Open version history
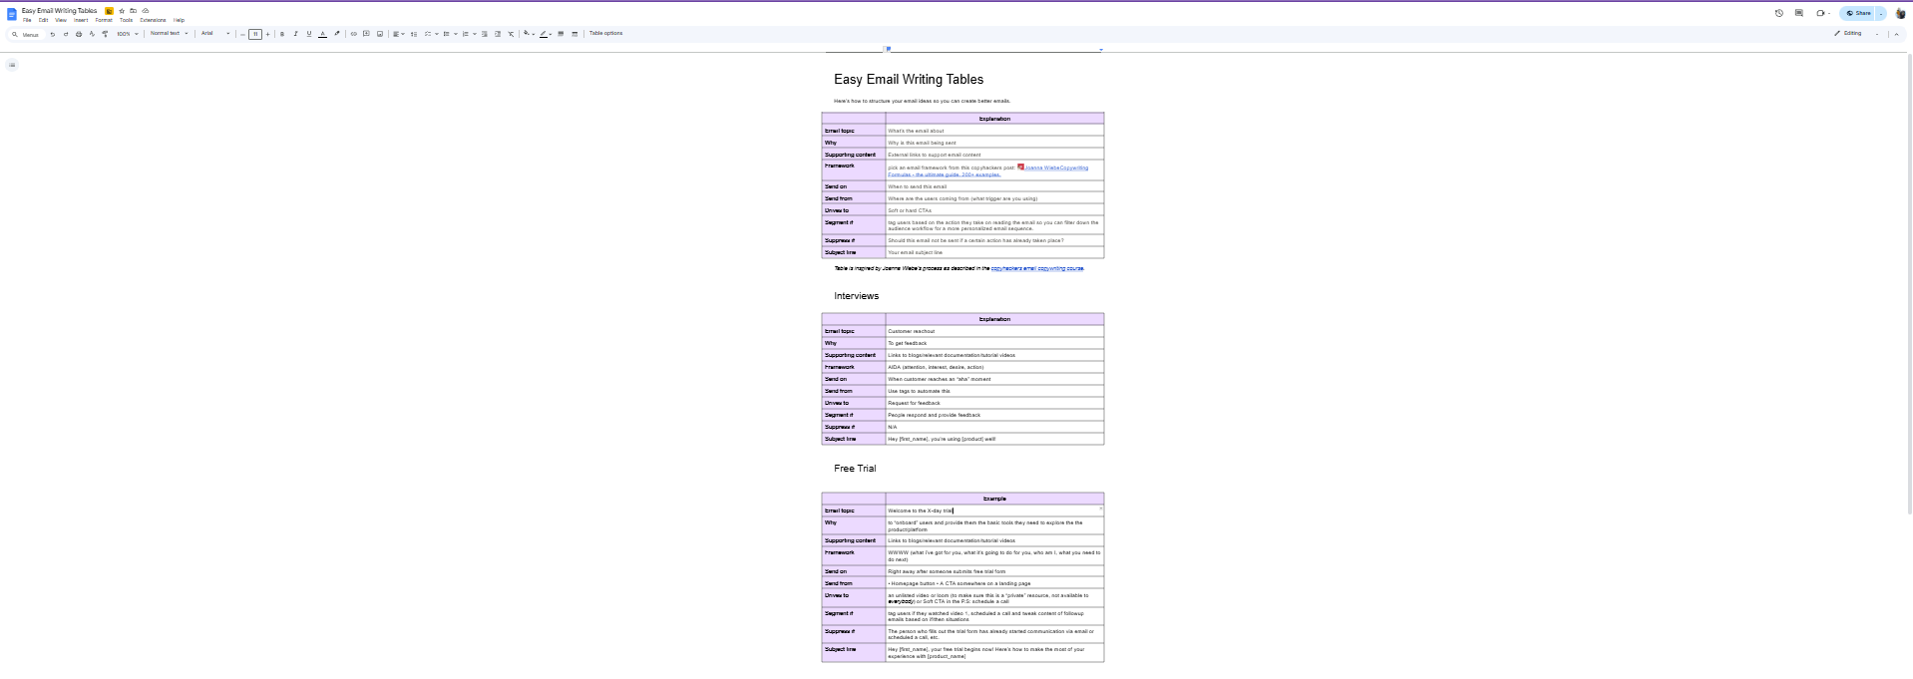The height and width of the screenshot is (679, 1913). (x=1778, y=13)
